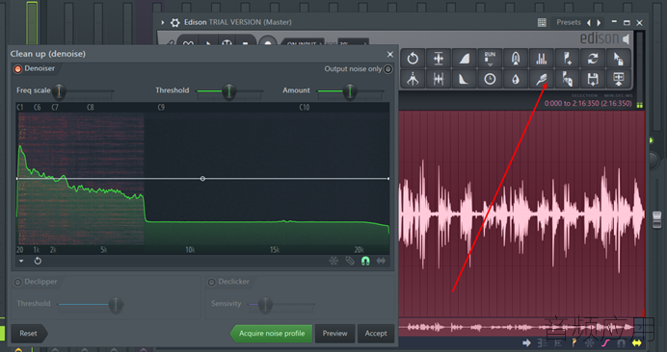This screenshot has height=352, width=667.
Task: Select next preset arrow
Action: (x=599, y=22)
